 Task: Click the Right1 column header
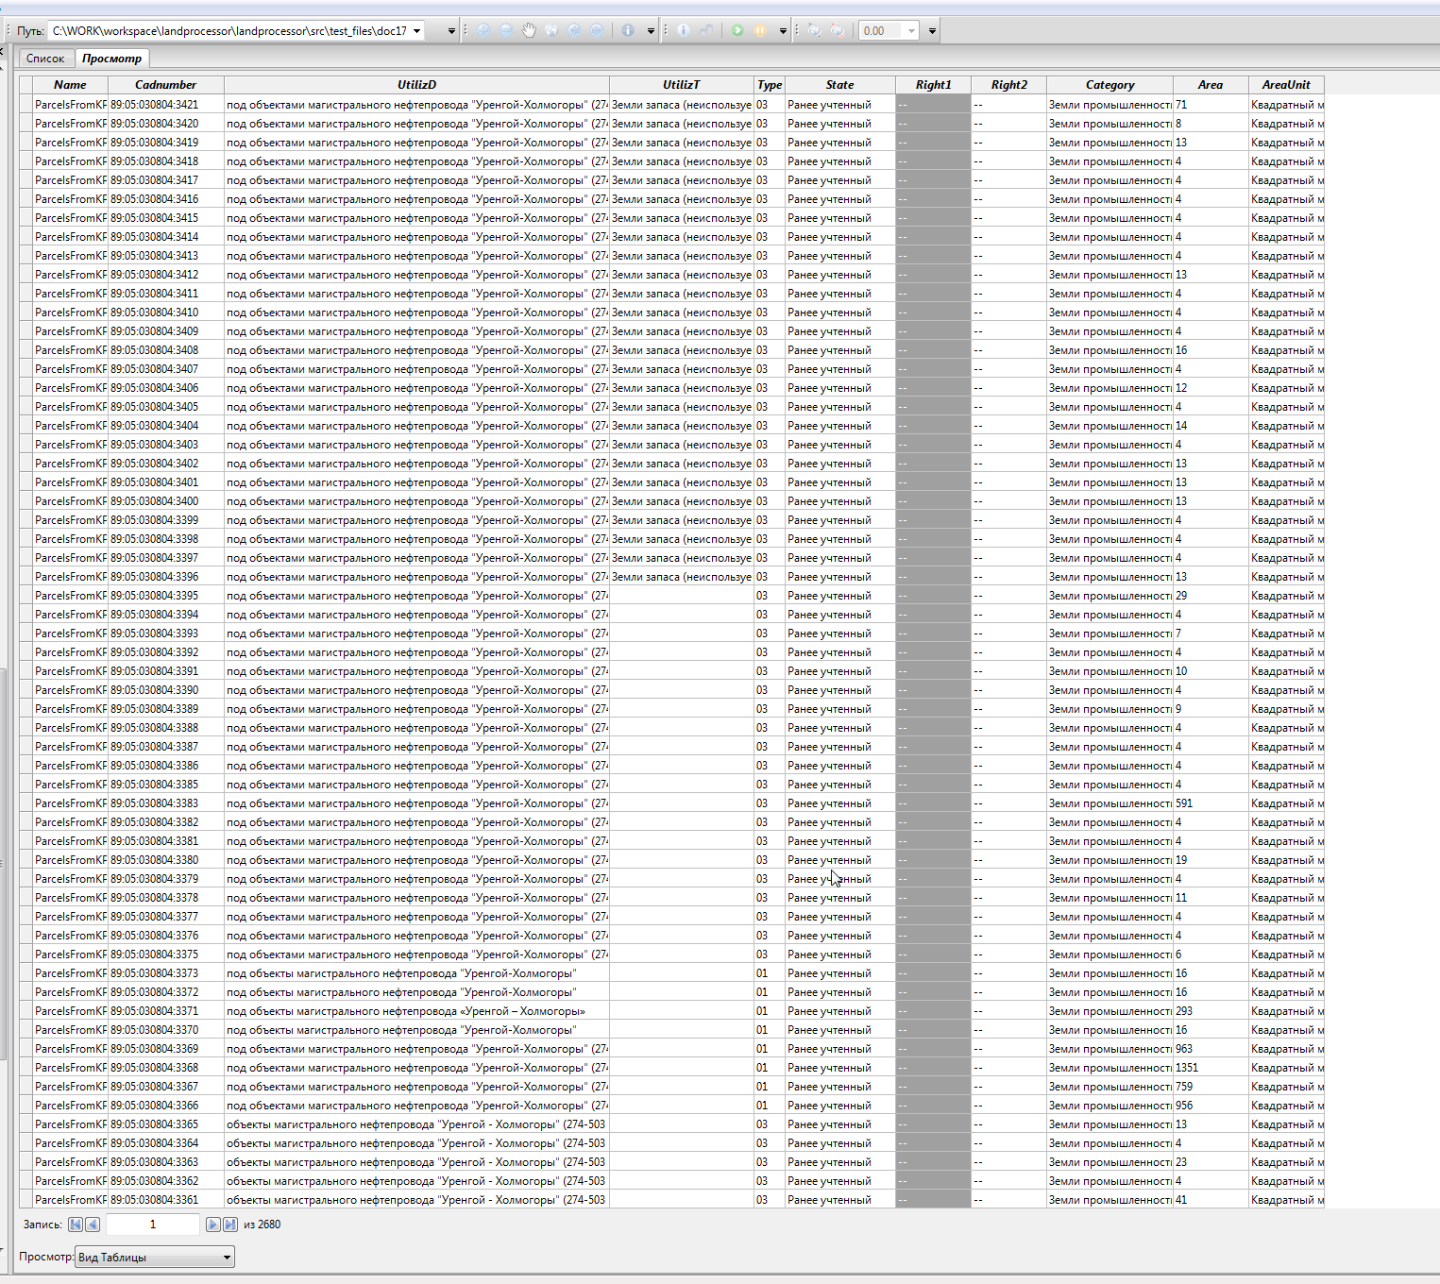(x=934, y=85)
